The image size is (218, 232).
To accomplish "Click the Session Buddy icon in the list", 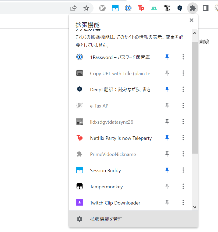I will tap(80, 170).
